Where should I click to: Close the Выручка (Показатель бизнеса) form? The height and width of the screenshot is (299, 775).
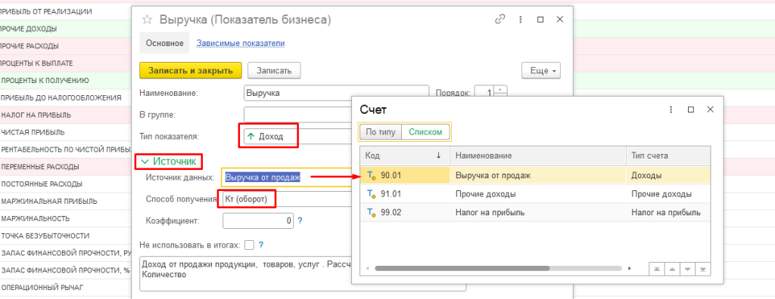pos(560,20)
